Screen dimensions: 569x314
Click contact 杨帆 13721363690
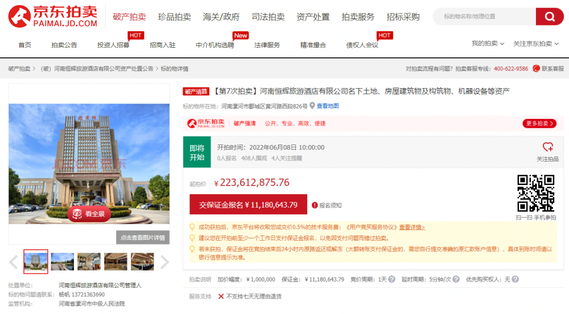pyautogui.click(x=81, y=295)
